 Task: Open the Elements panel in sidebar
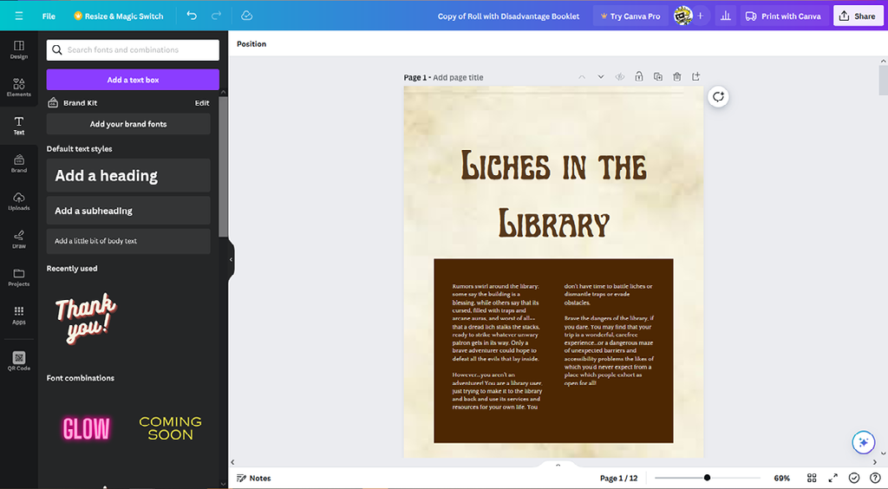pos(18,87)
